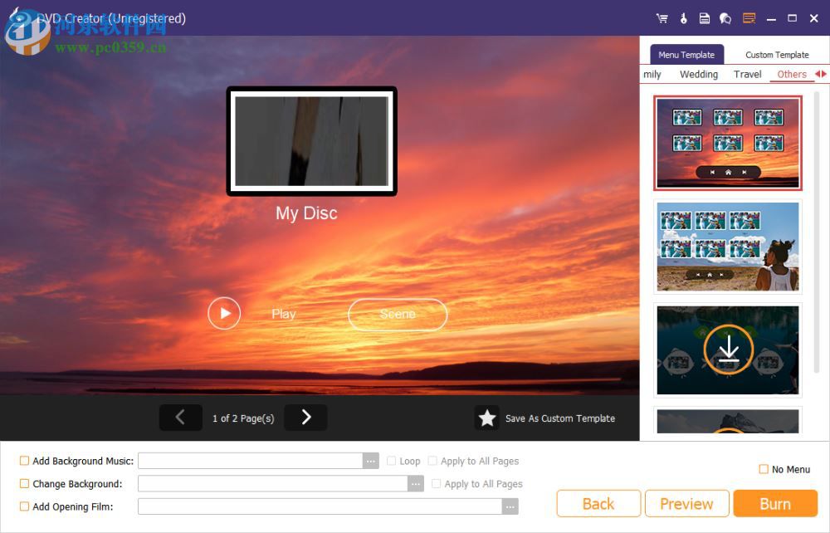Screen dimensions: 830x533
Task: Click the Save As Custom Template star icon
Action: click(x=488, y=418)
